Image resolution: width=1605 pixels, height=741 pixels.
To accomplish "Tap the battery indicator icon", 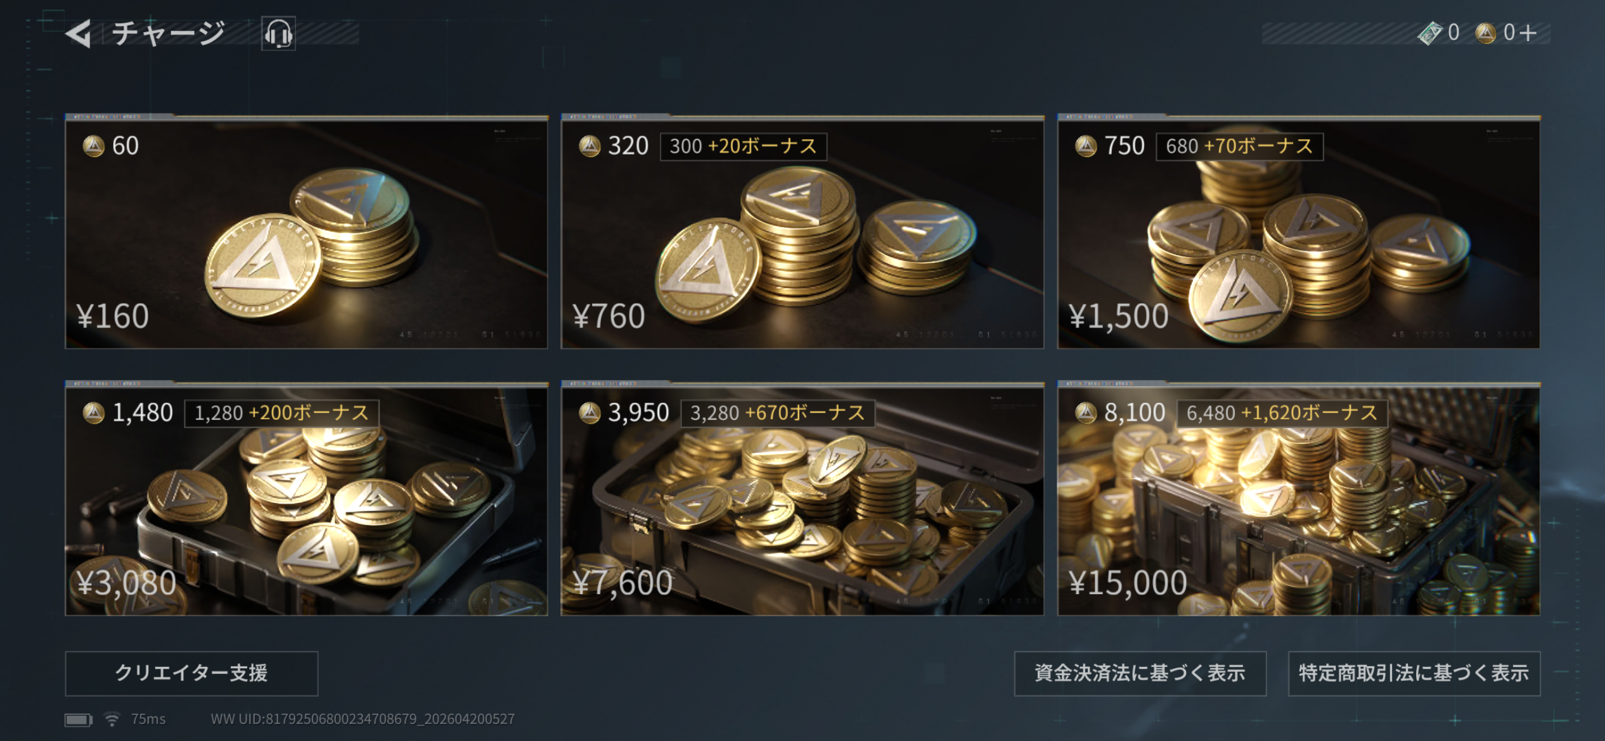I will [x=79, y=719].
